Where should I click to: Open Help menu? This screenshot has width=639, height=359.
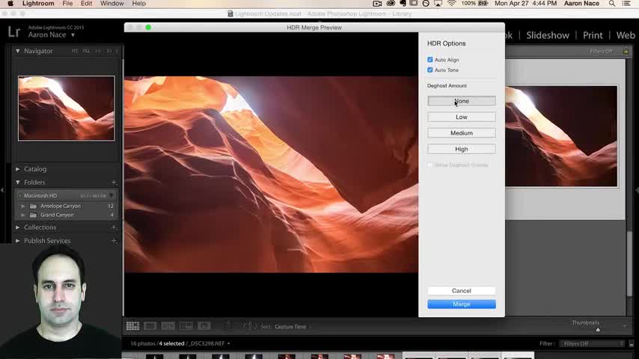click(x=138, y=4)
